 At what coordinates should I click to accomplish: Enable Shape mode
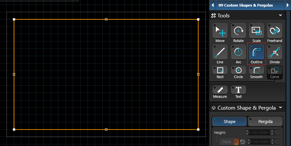pos(229,121)
